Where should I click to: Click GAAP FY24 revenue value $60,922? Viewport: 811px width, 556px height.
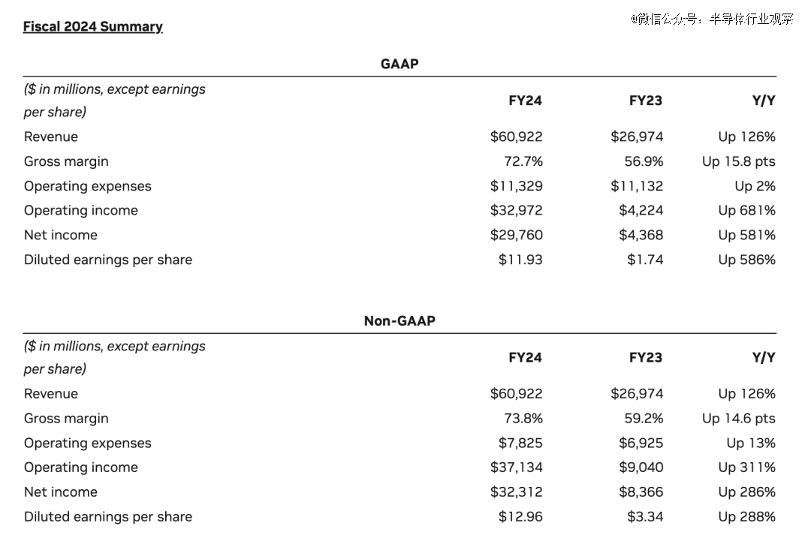click(516, 137)
